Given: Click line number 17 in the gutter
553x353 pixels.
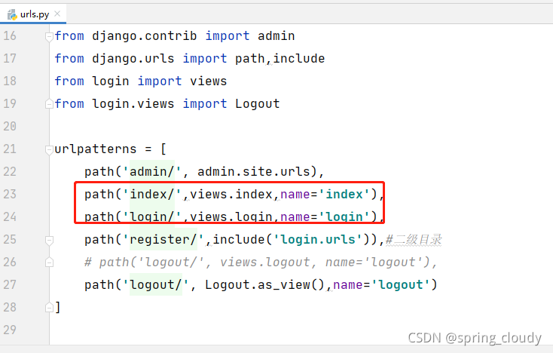Looking at the screenshot, I should [x=10, y=58].
